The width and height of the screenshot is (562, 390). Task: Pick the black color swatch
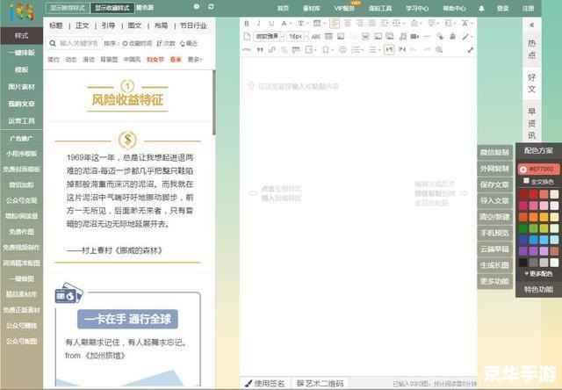523,263
